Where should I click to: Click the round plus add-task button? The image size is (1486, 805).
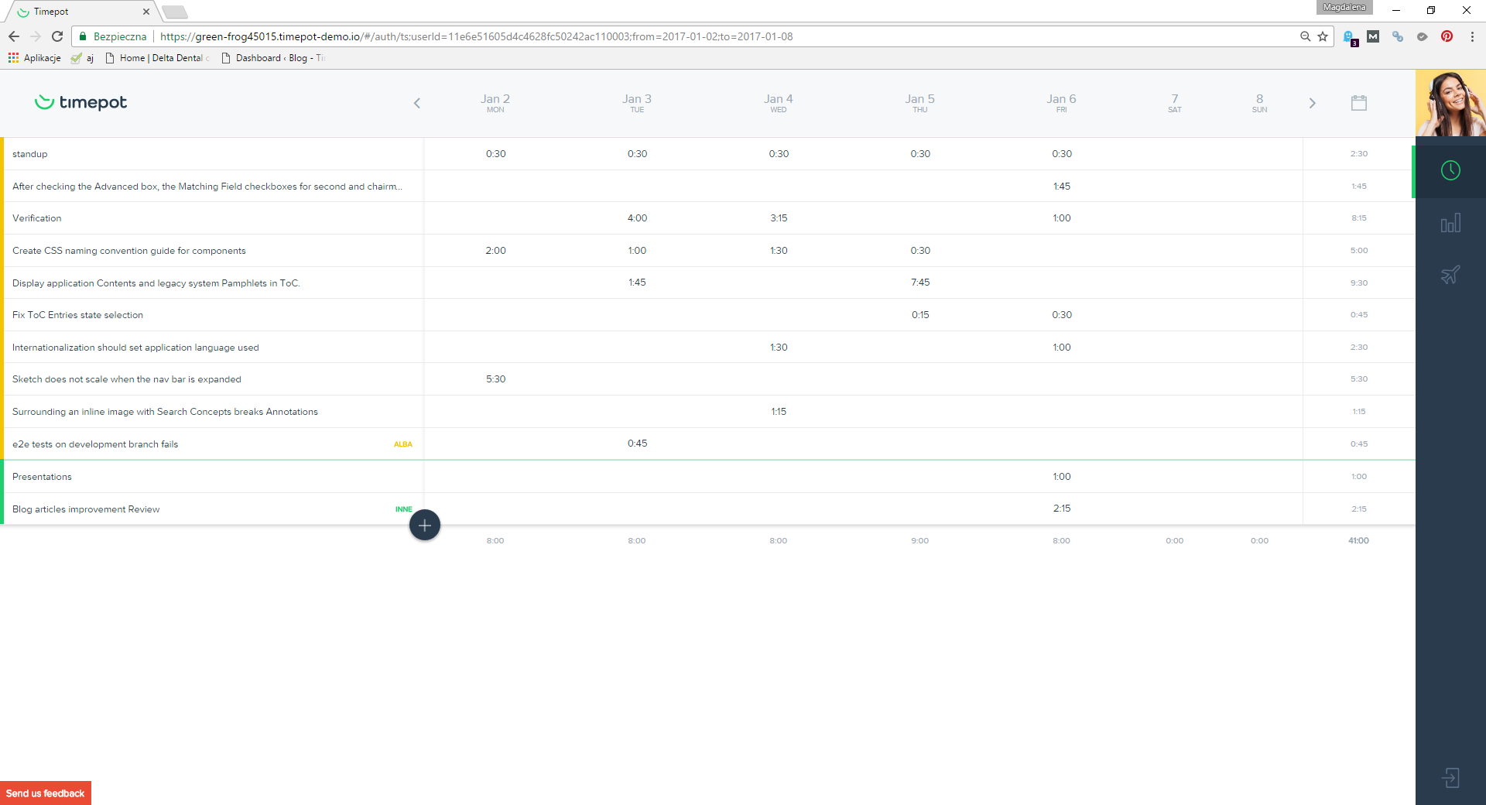425,526
